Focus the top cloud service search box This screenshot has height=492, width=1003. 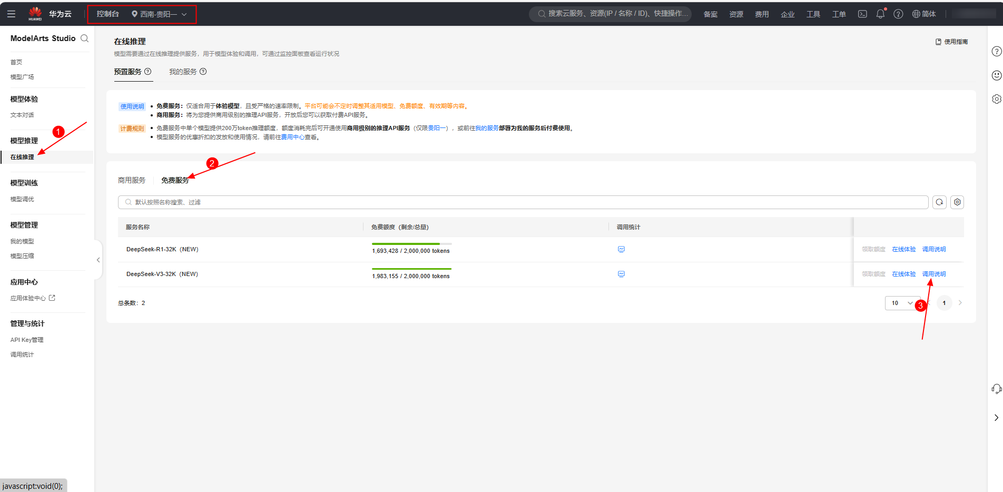coord(610,14)
